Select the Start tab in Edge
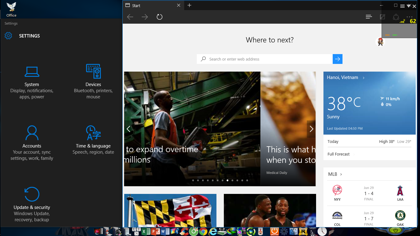 point(153,5)
